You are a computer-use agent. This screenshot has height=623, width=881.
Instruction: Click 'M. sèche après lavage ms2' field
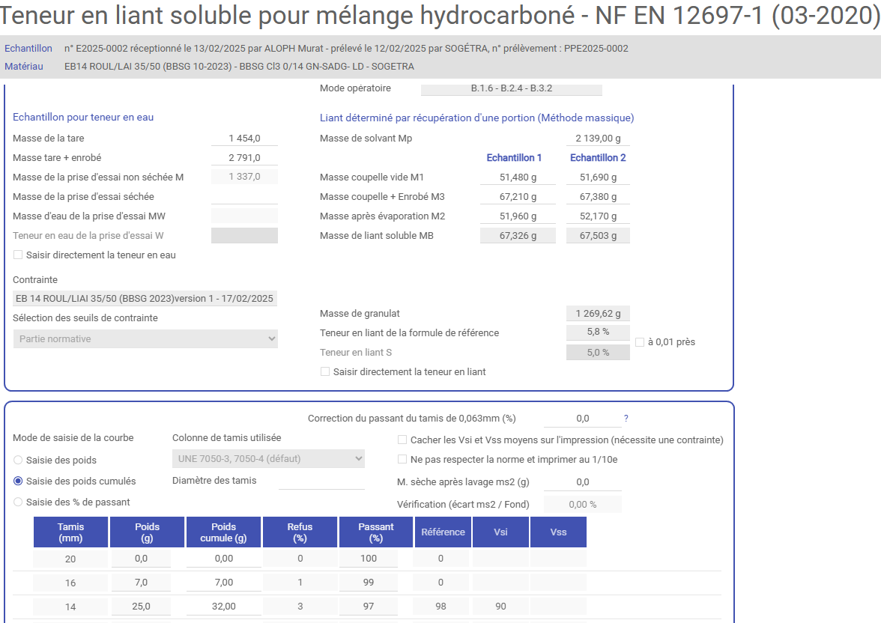pos(582,482)
